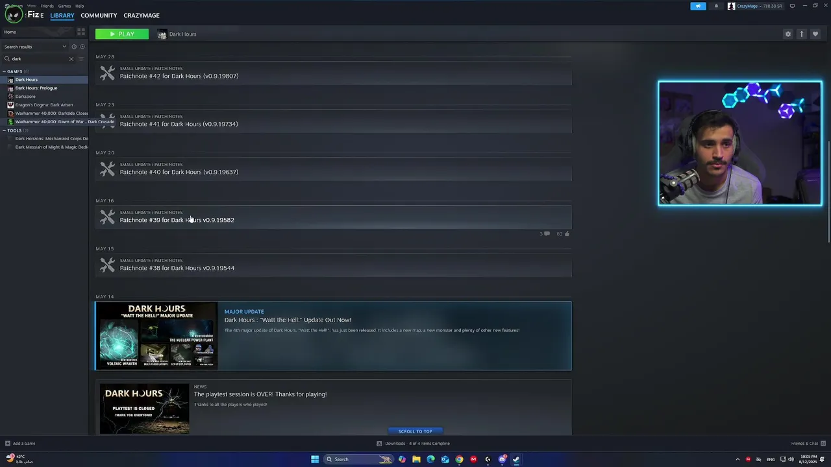The image size is (831, 467).
Task: Select Dark Hours in the game list
Action: (44, 80)
